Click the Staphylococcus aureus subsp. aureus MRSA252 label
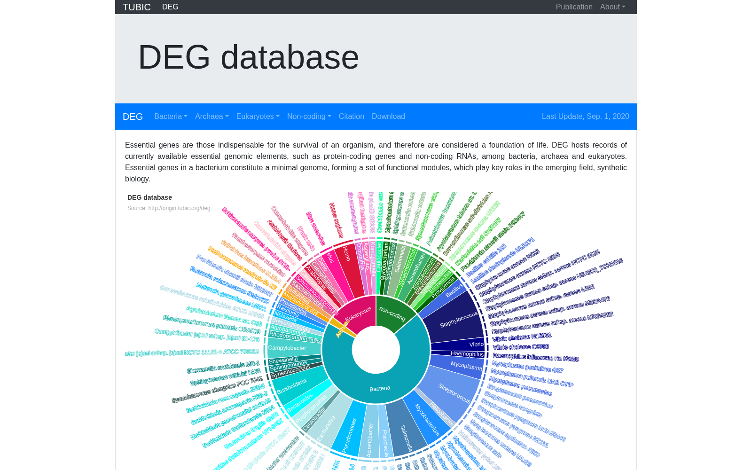The width and height of the screenshot is (752, 470). pyautogui.click(x=552, y=322)
